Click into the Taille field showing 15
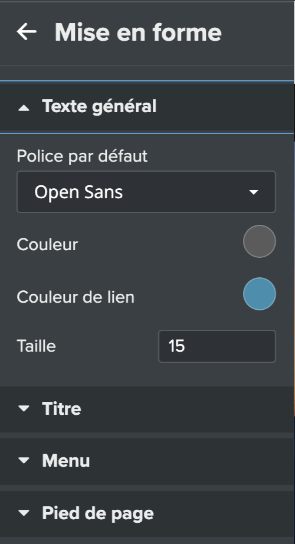This screenshot has width=295, height=544. (217, 346)
